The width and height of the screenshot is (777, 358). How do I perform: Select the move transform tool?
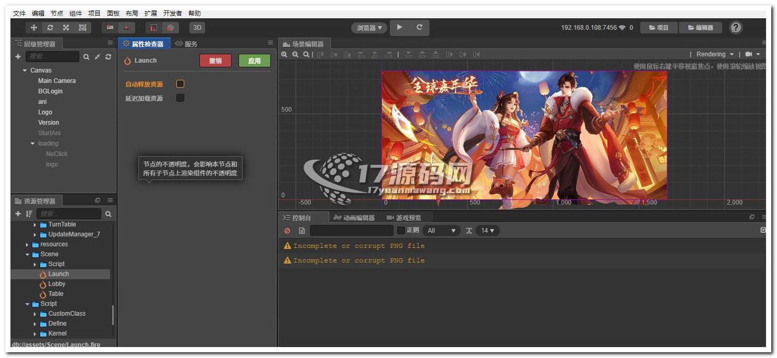tap(34, 28)
